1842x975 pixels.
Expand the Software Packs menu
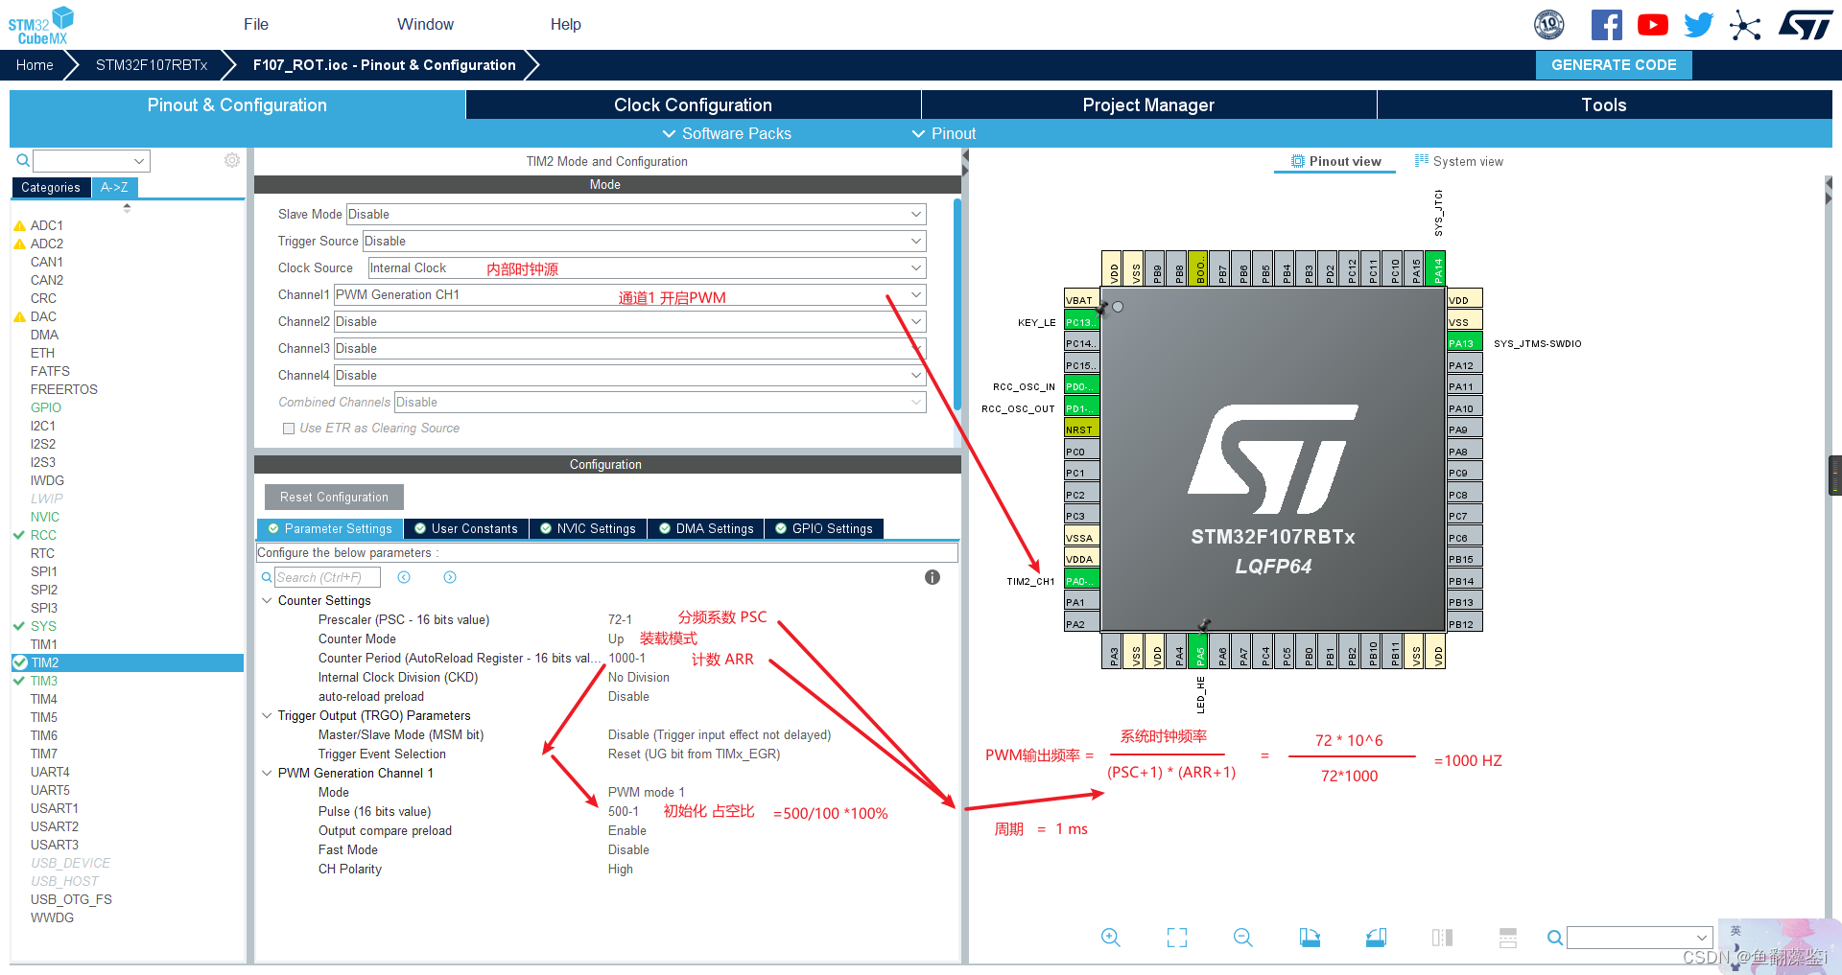point(727,133)
